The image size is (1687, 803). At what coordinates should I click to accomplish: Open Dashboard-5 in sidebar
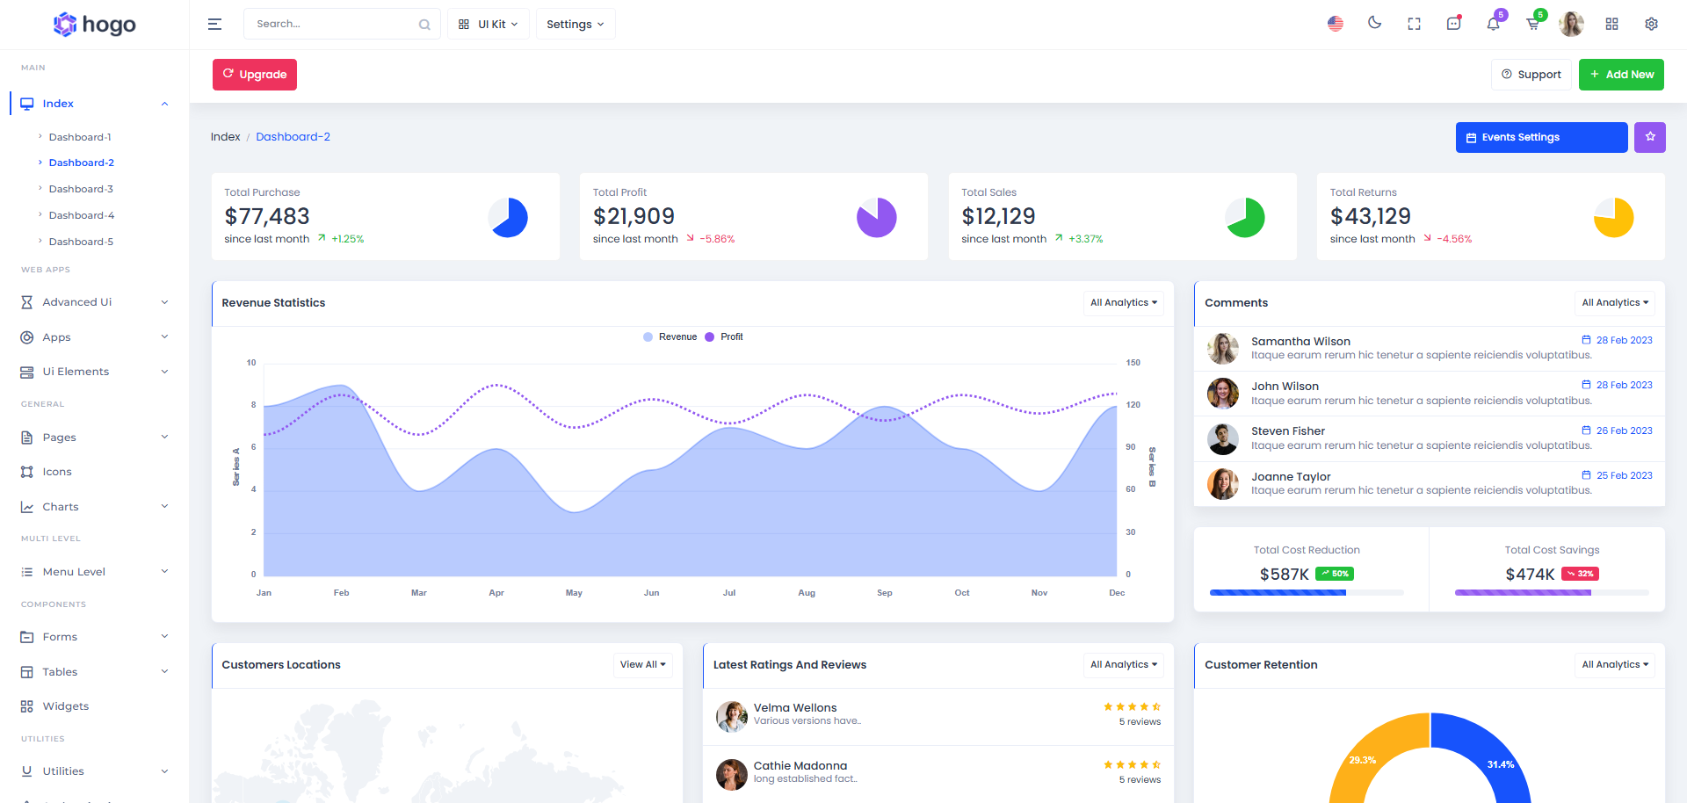[x=81, y=242]
